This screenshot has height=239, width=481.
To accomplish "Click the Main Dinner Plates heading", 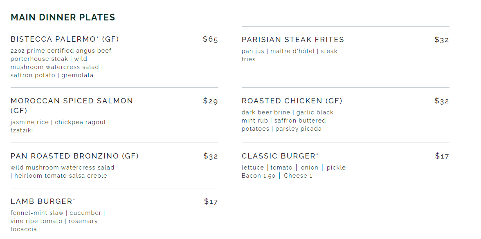I will 63,18.
